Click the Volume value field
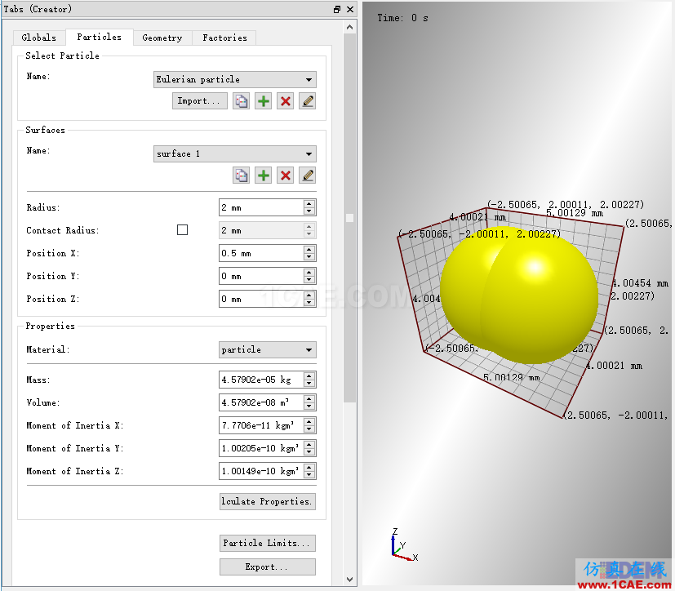 point(261,402)
